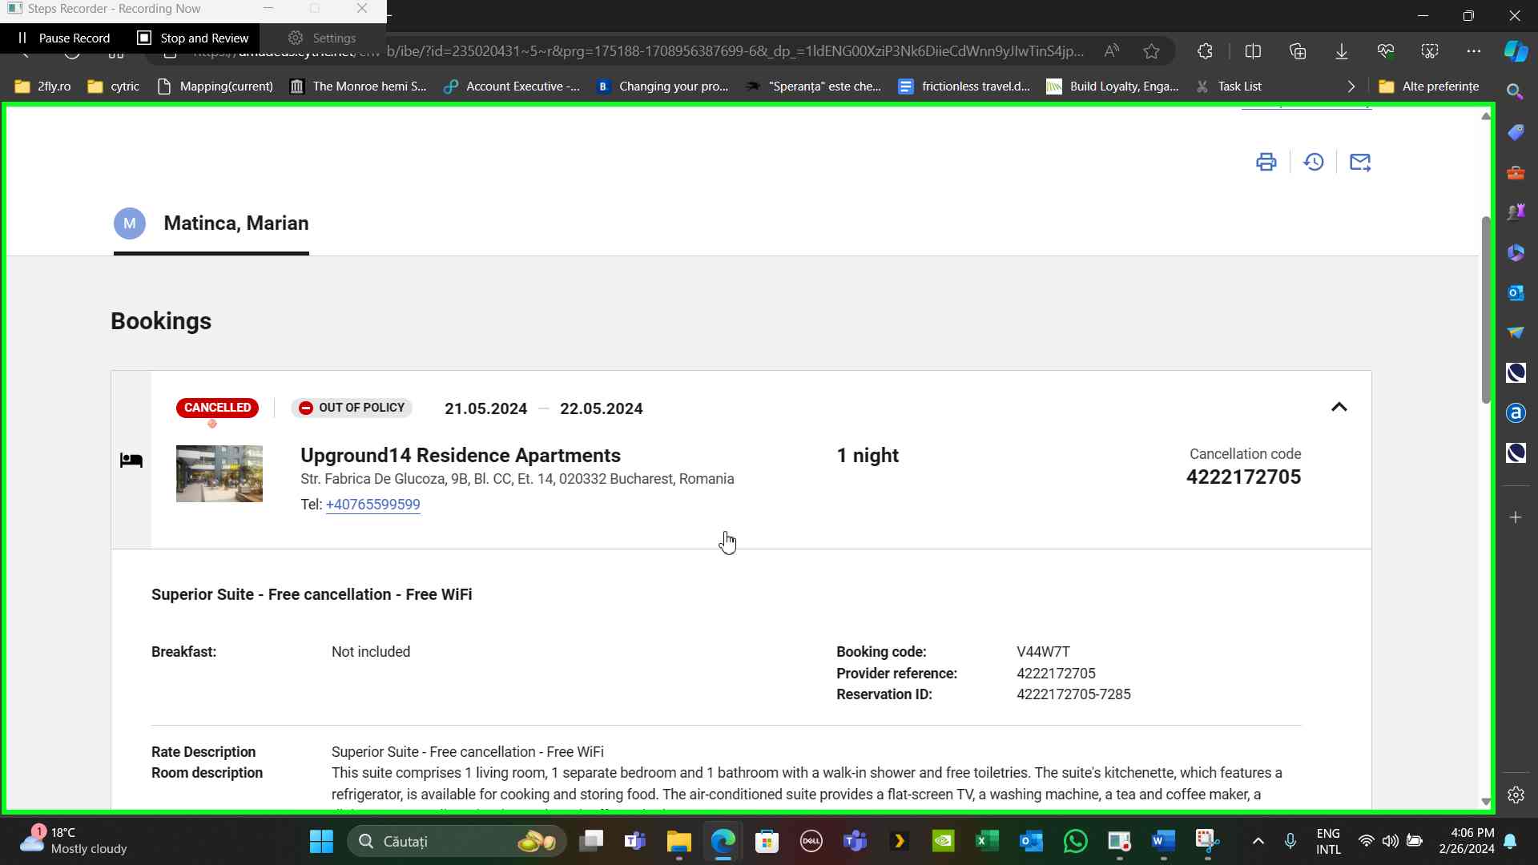The height and width of the screenshot is (865, 1538).
Task: Click the split screen icon in the toolbar
Action: click(1253, 51)
